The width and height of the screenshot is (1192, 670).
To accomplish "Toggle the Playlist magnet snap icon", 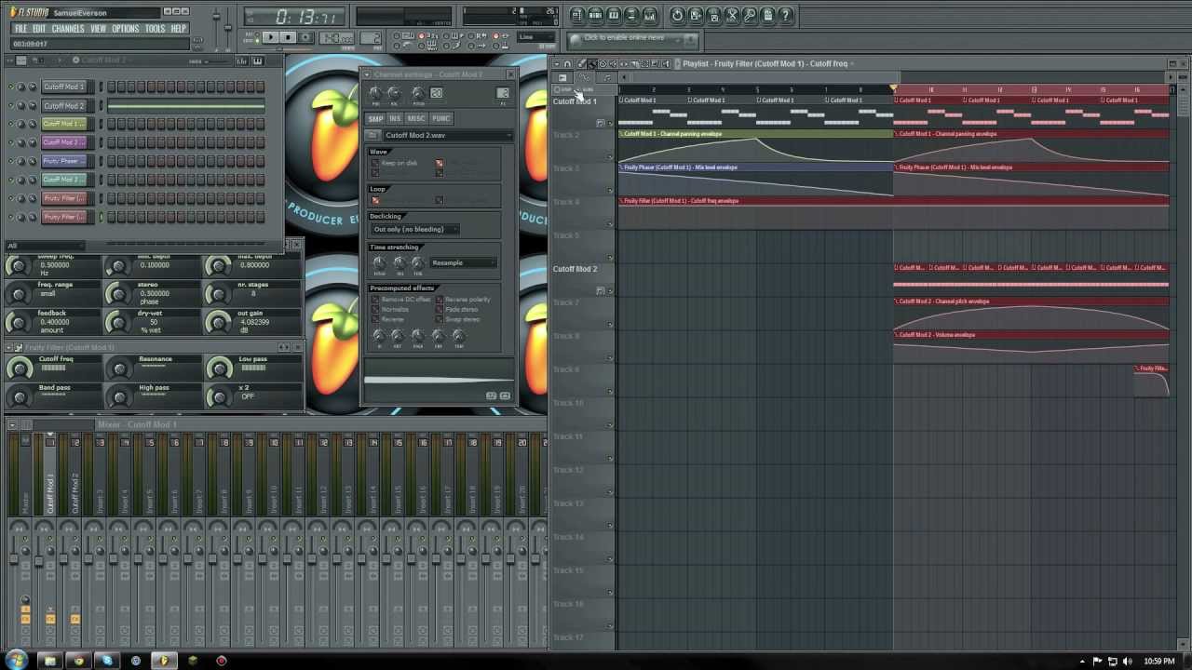I will 567,64.
